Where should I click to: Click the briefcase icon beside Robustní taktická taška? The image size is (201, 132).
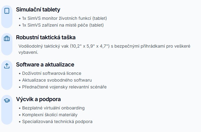pos(7,39)
